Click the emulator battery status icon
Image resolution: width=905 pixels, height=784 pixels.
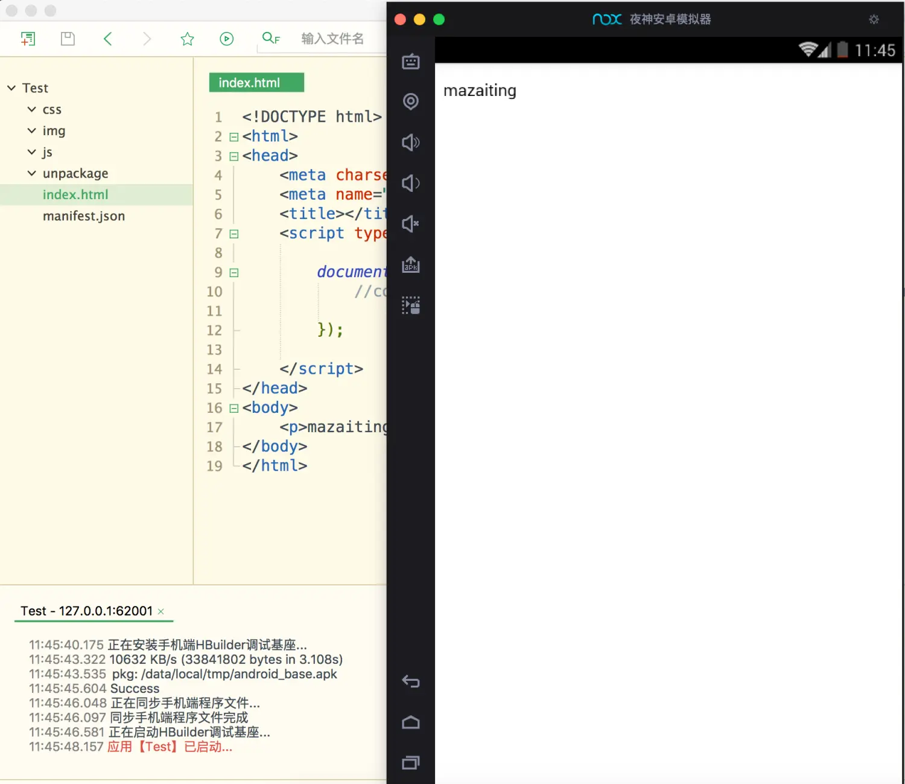(843, 49)
